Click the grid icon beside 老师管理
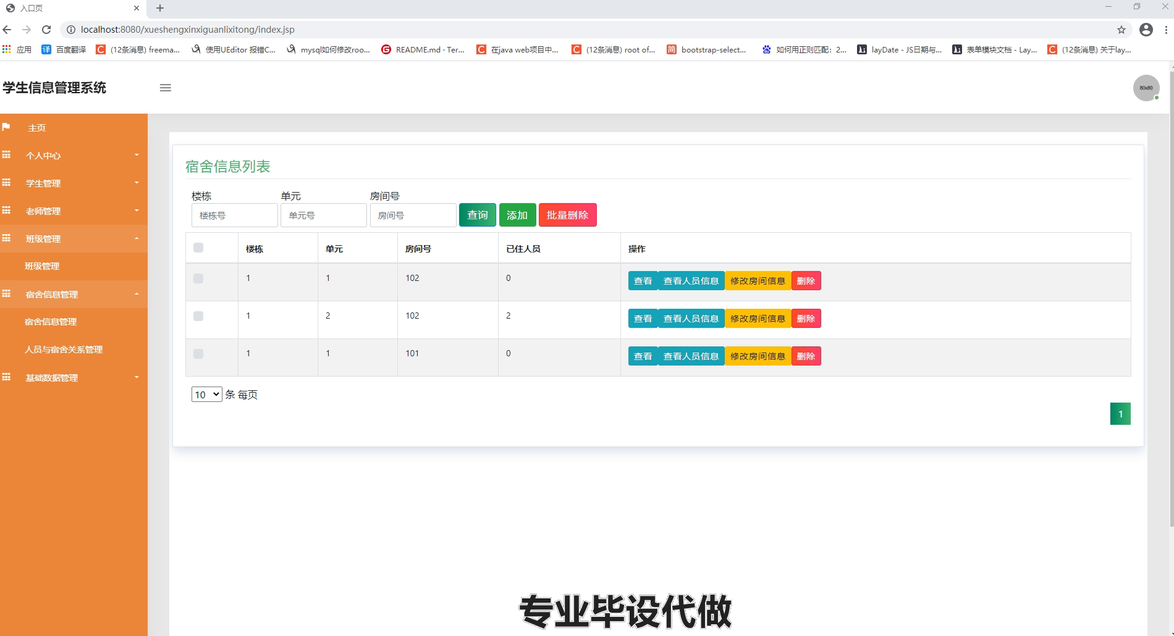Viewport: 1174px width, 636px height. pos(6,211)
